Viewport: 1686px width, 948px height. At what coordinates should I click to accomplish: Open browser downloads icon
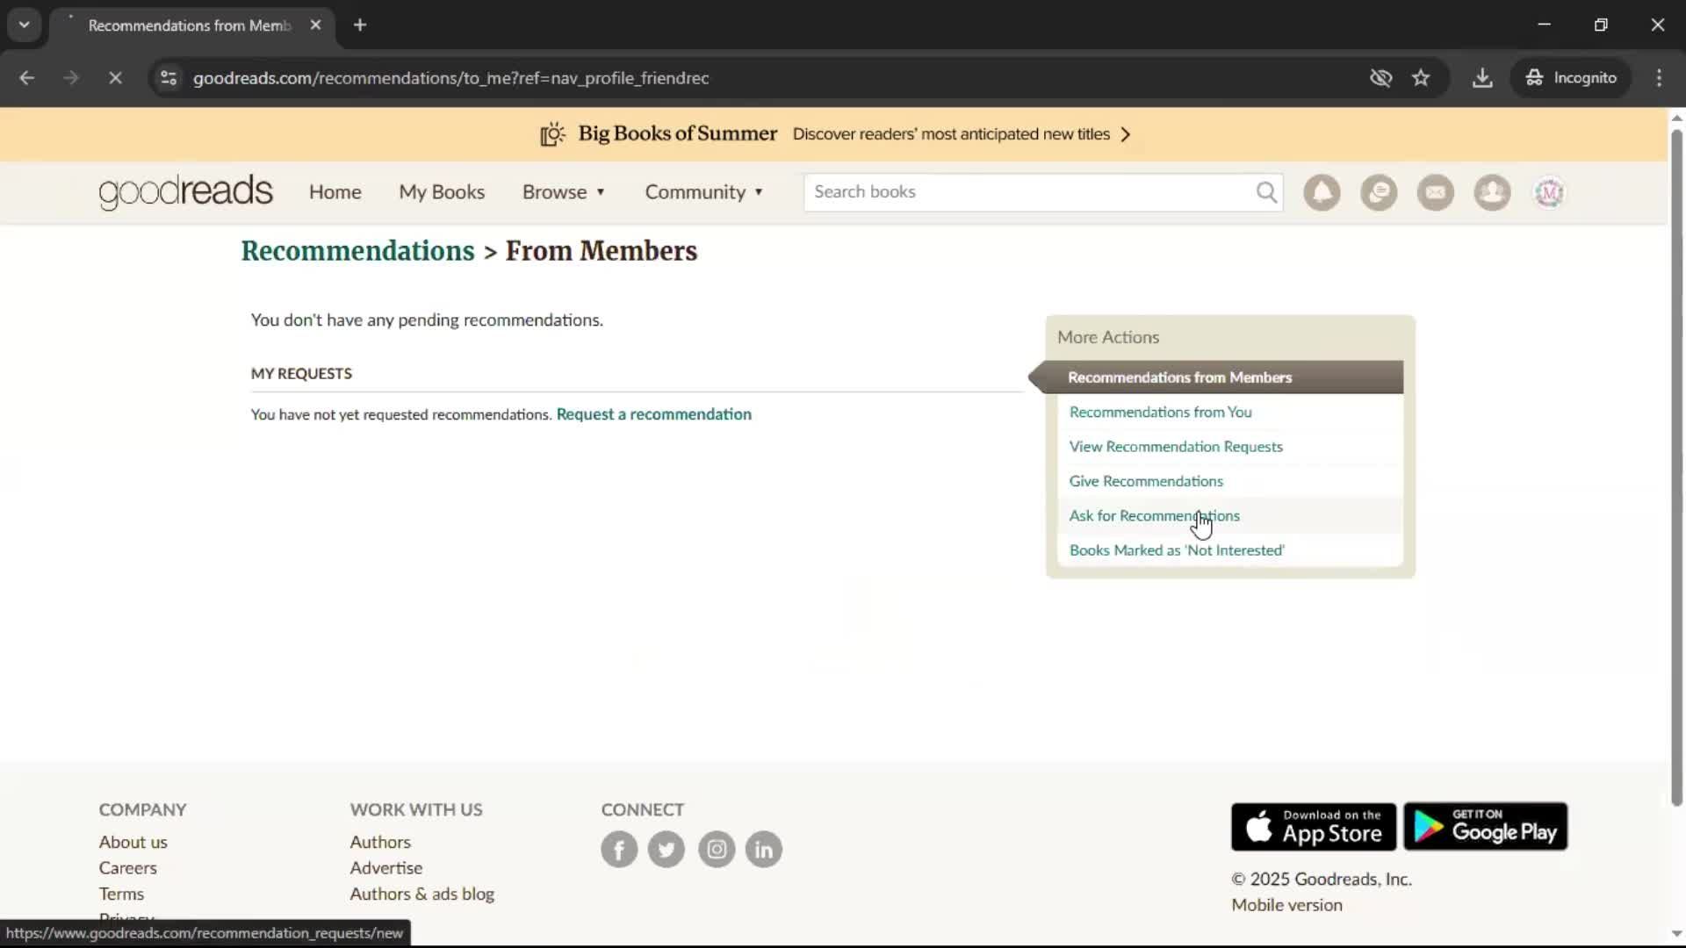(x=1482, y=78)
